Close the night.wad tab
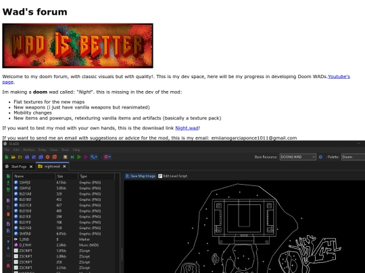 (64, 166)
